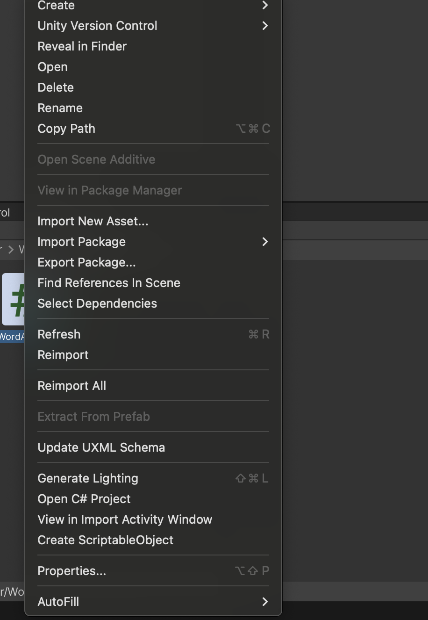
Task: Open the Unity Version Control submenu
Action: [x=97, y=26]
